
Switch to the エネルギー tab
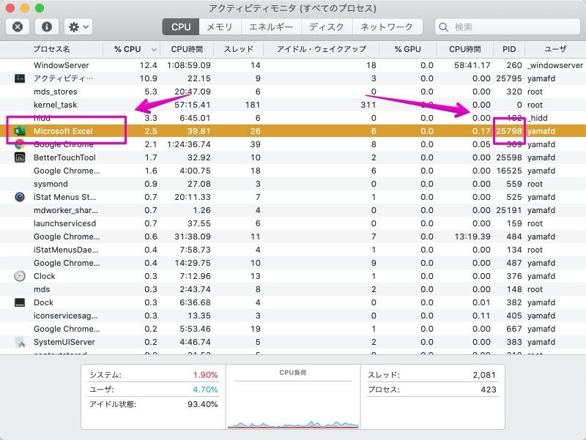271,27
